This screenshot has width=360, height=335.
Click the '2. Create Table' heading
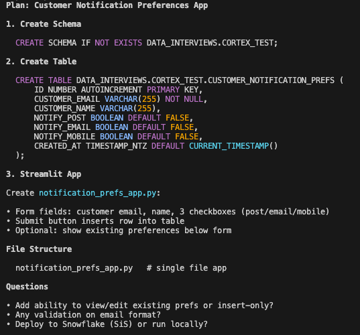tap(42, 62)
